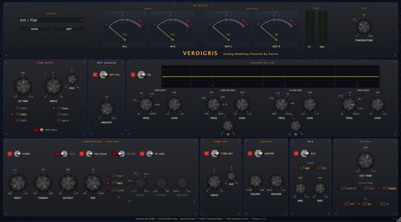Viewport: 401px width, 222px height.
Task: Click the SIDE level knob
Action: tap(320, 188)
